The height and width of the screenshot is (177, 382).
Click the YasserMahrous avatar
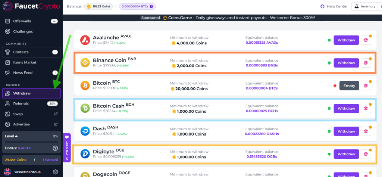coord(7,172)
